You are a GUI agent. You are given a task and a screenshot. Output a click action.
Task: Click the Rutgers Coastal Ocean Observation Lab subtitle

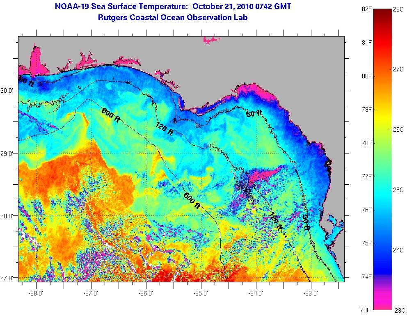pos(173,18)
